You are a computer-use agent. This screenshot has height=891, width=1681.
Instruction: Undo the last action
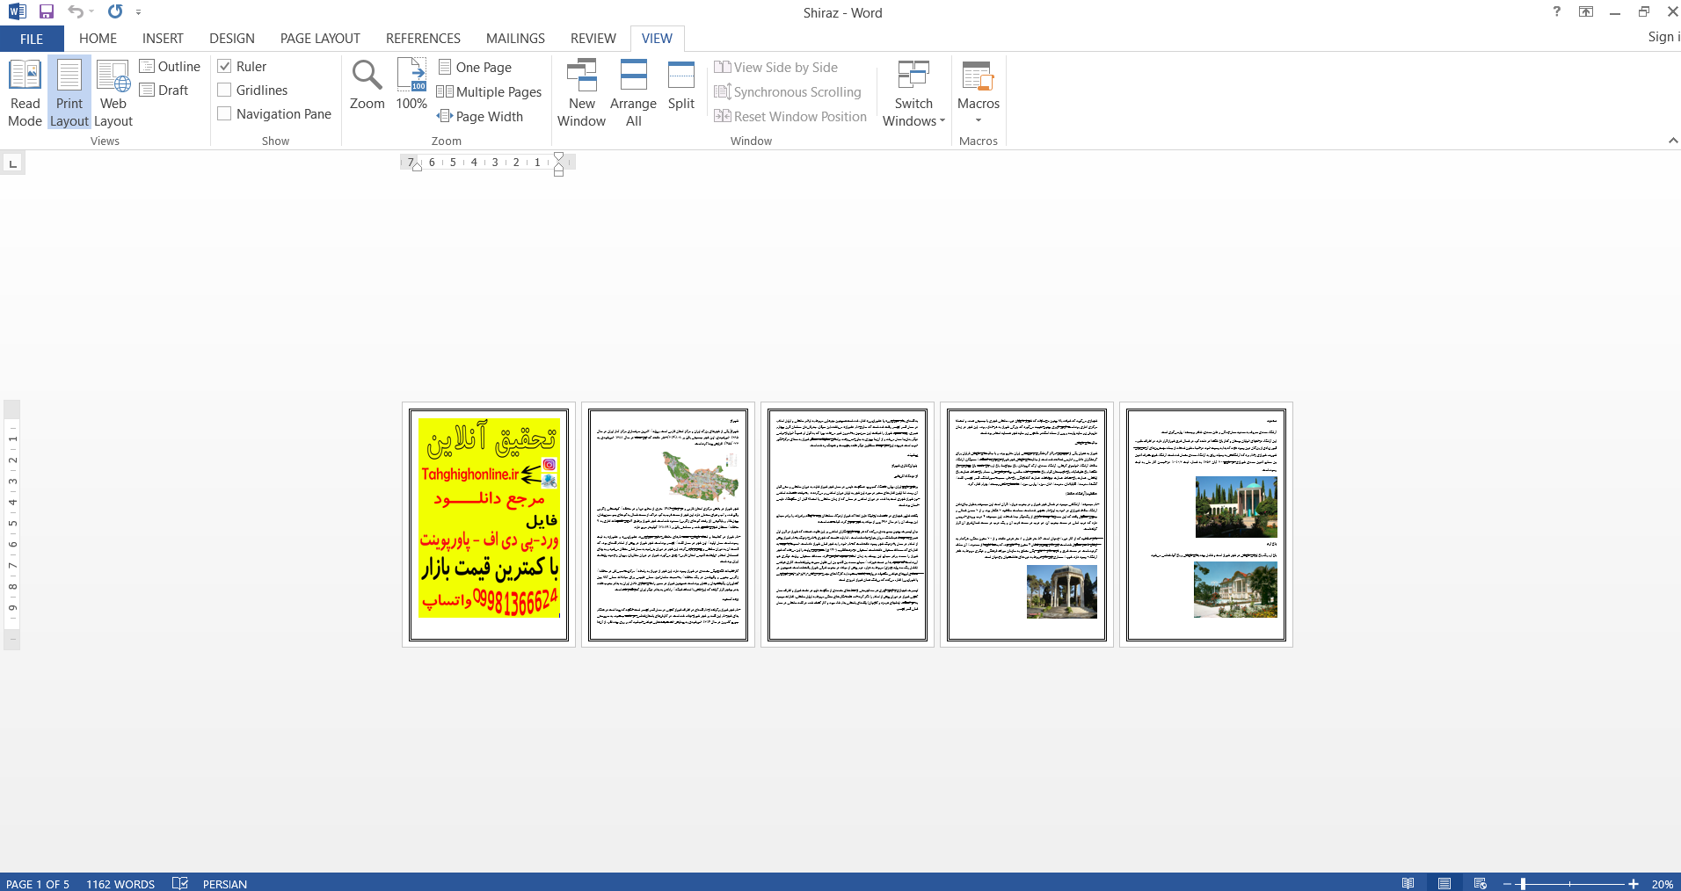76,12
